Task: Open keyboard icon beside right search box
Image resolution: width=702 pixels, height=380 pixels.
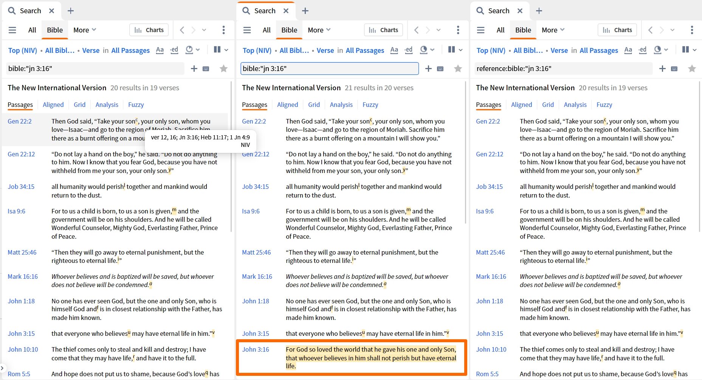Action: (x=674, y=69)
